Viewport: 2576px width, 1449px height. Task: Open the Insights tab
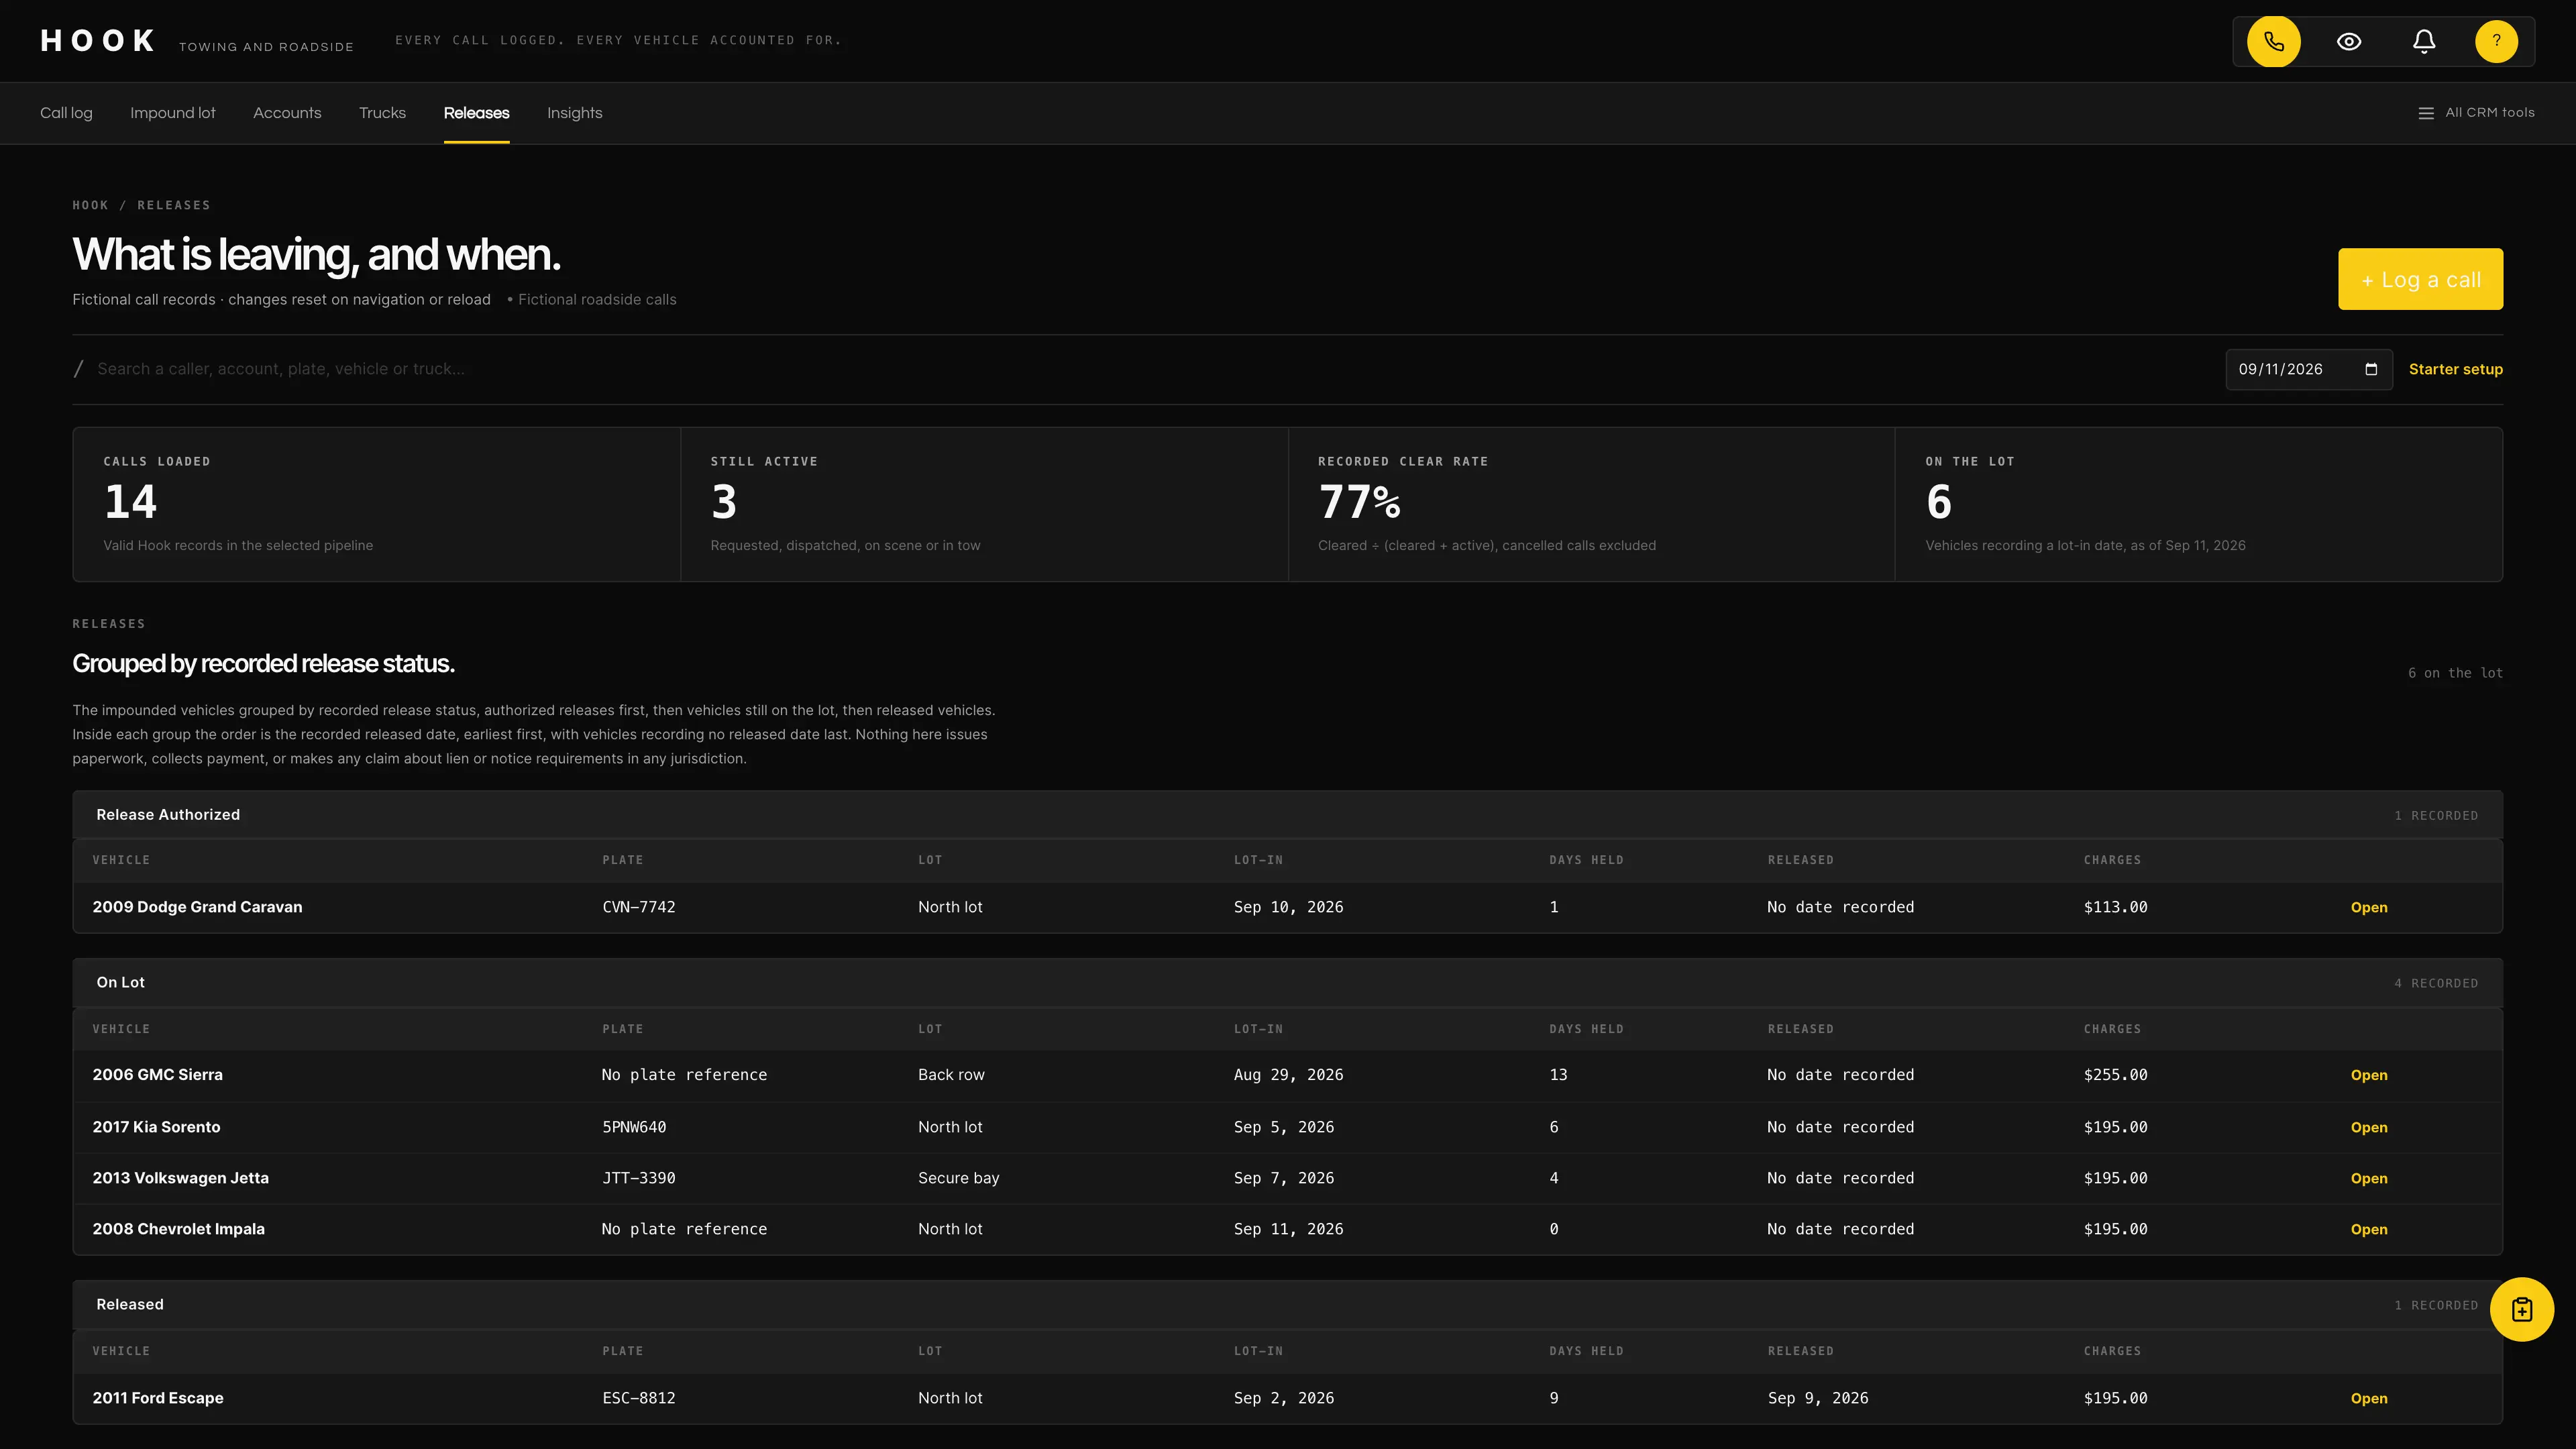point(575,113)
